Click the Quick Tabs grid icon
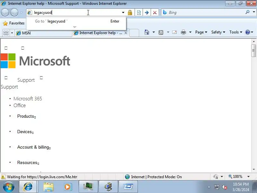This screenshot has width=257, height=193. coord(6,33)
